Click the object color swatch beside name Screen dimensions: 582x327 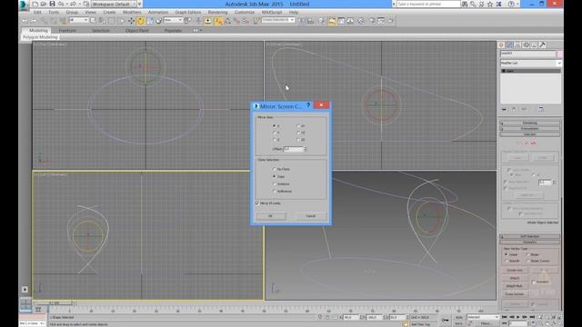pos(560,54)
